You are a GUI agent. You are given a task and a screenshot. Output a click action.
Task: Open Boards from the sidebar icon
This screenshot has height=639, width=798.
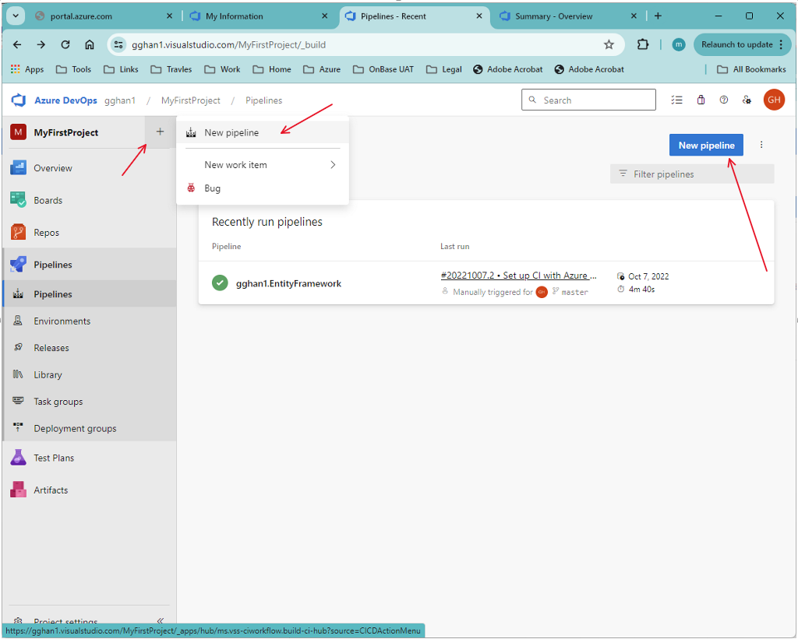pos(17,200)
